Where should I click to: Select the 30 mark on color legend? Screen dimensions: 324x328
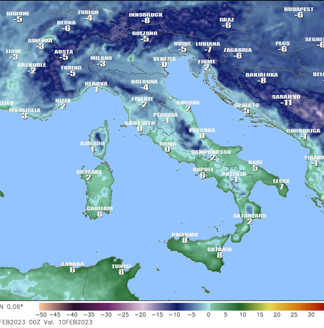(311, 315)
